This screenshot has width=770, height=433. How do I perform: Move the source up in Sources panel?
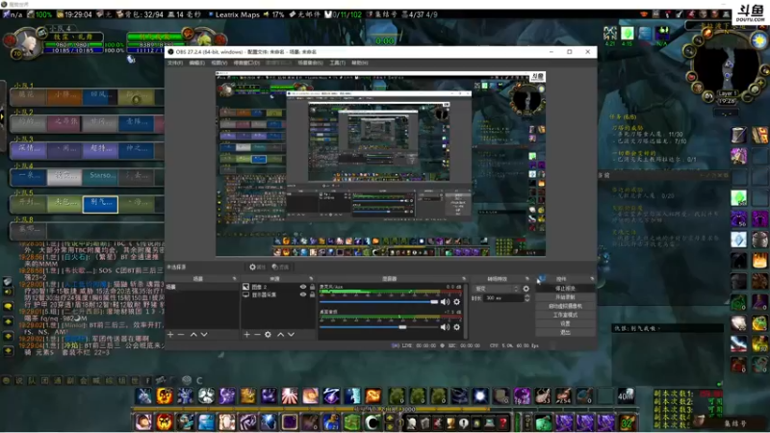pos(280,334)
